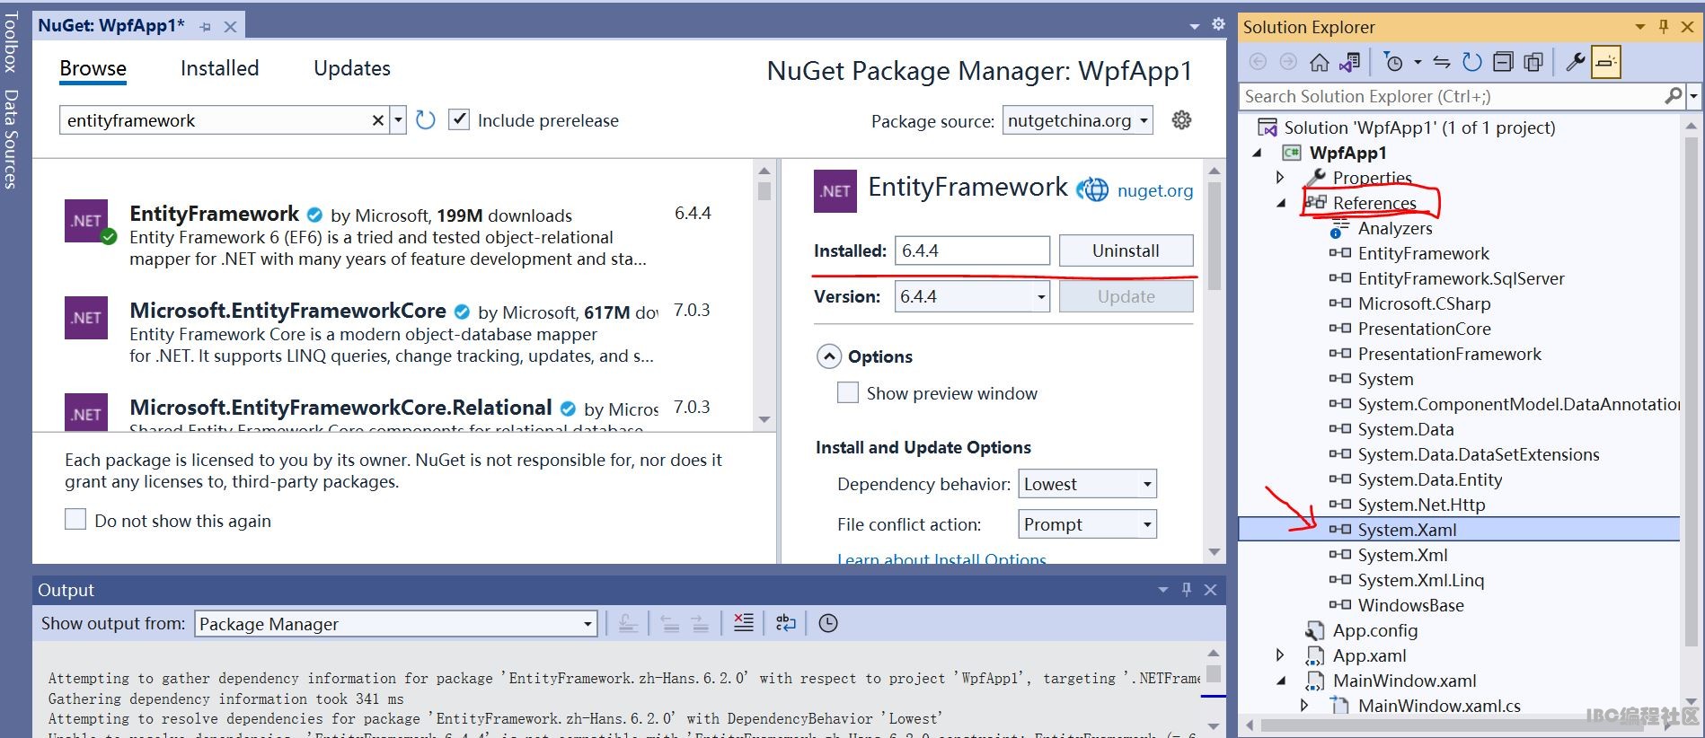Click the disabled Update button
The image size is (1705, 738).
coord(1126,296)
